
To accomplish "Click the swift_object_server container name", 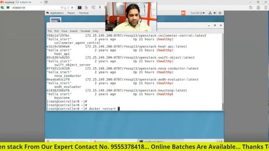I will click(x=72, y=65).
